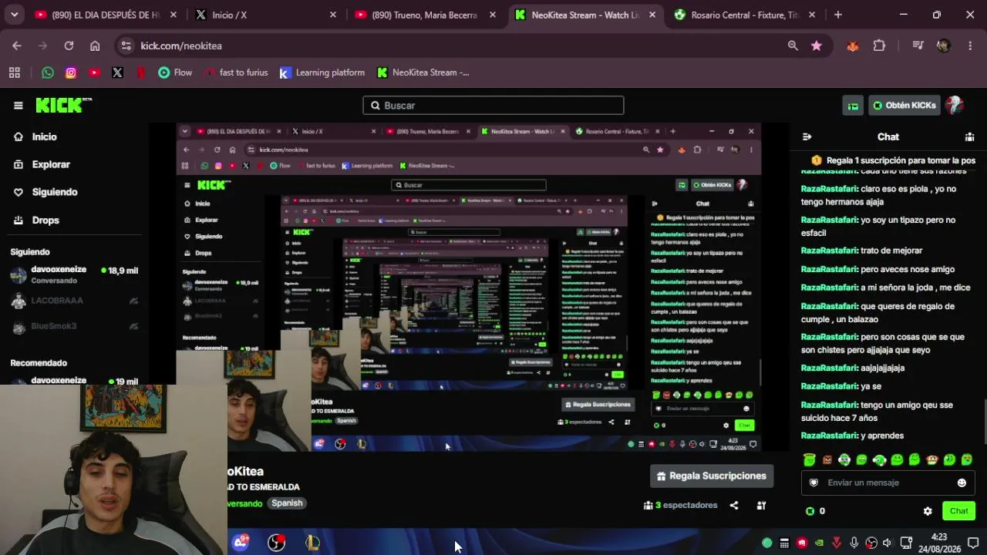Open the Learning platform bookmark
Image resolution: width=987 pixels, height=555 pixels.
(322, 72)
